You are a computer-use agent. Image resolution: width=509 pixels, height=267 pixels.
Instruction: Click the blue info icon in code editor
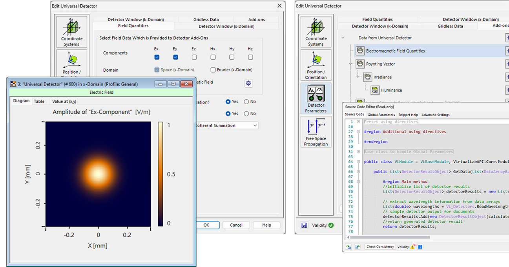coord(420,247)
